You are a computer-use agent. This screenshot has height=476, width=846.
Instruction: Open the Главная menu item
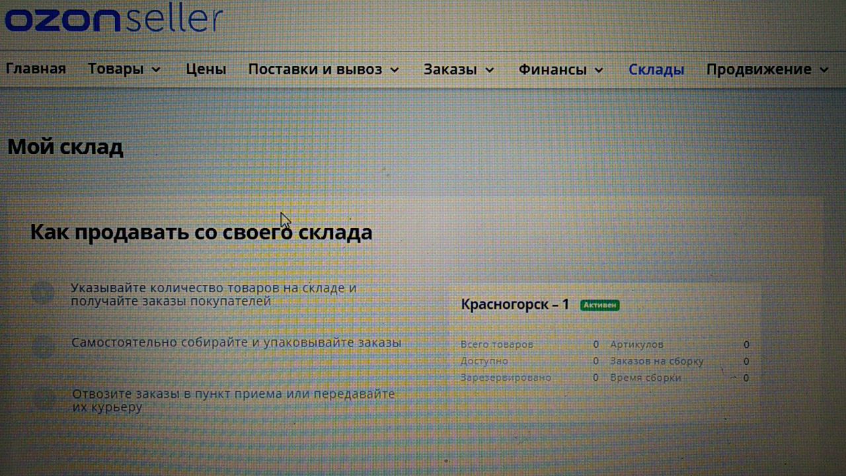[x=36, y=69]
